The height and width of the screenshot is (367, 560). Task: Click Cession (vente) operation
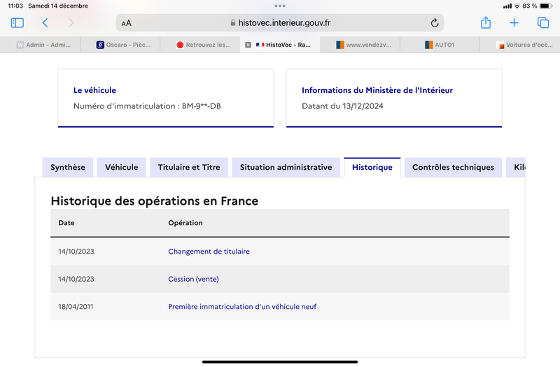(194, 279)
